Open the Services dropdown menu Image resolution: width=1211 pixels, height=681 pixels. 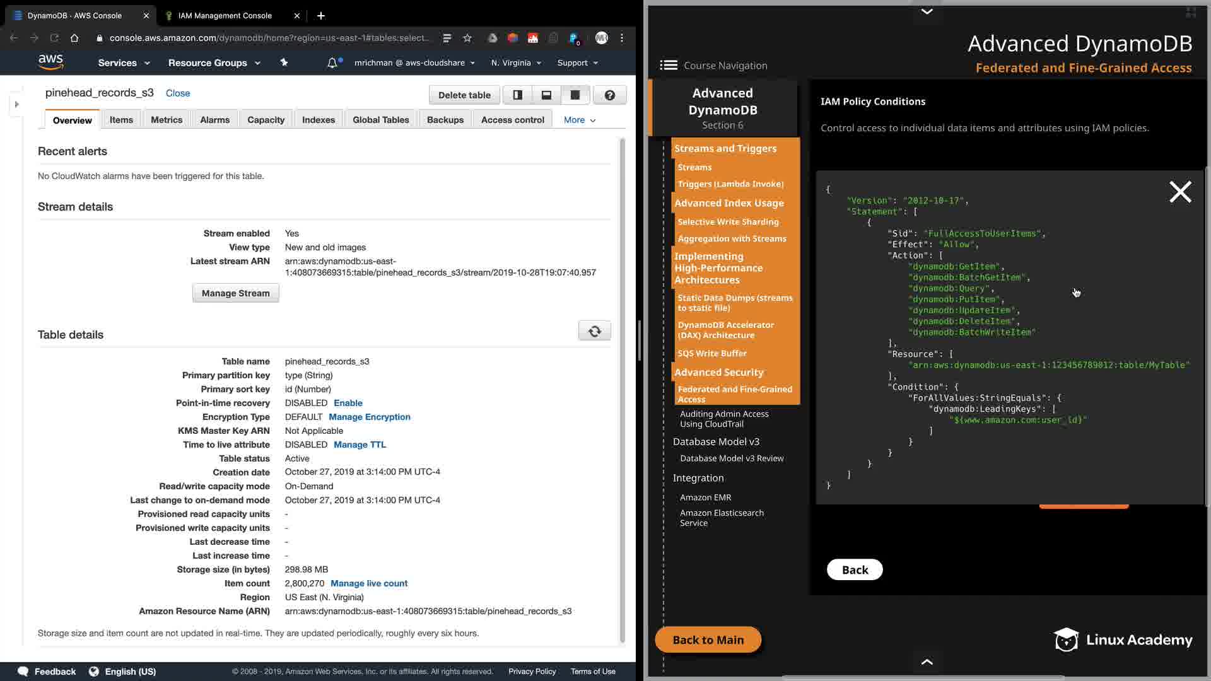tap(124, 63)
